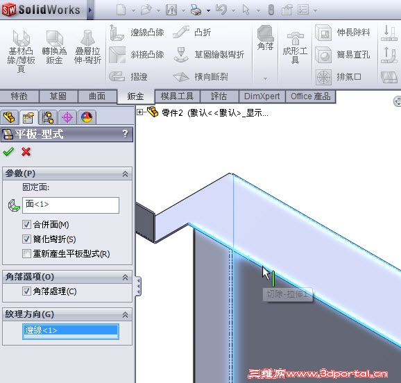Viewport: 401px width, 383px height.
Task: Select 邊線<1> in grain direction box
Action: (x=71, y=330)
